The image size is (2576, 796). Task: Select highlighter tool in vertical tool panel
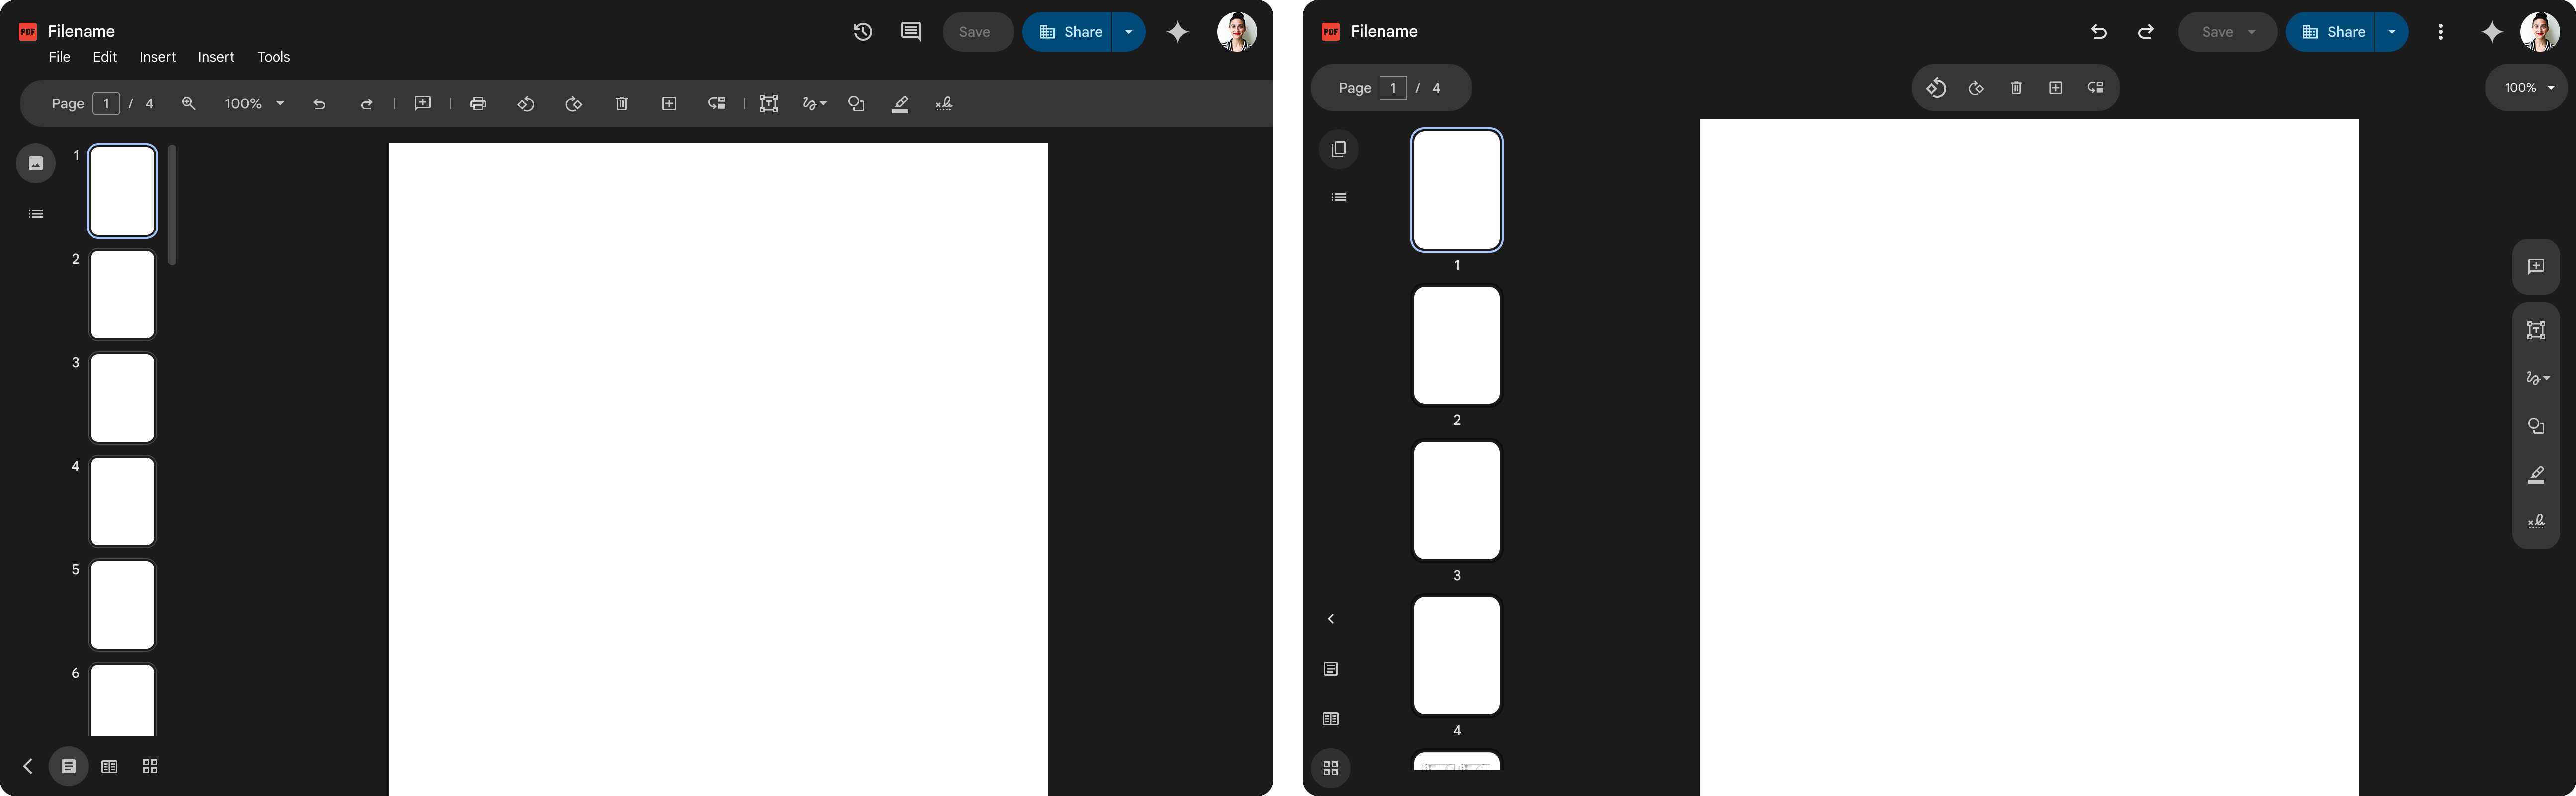(x=2536, y=475)
